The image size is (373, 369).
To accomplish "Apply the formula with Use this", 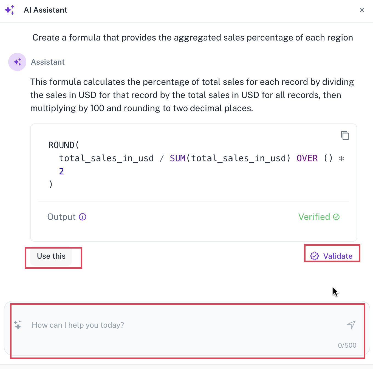I will (51, 256).
